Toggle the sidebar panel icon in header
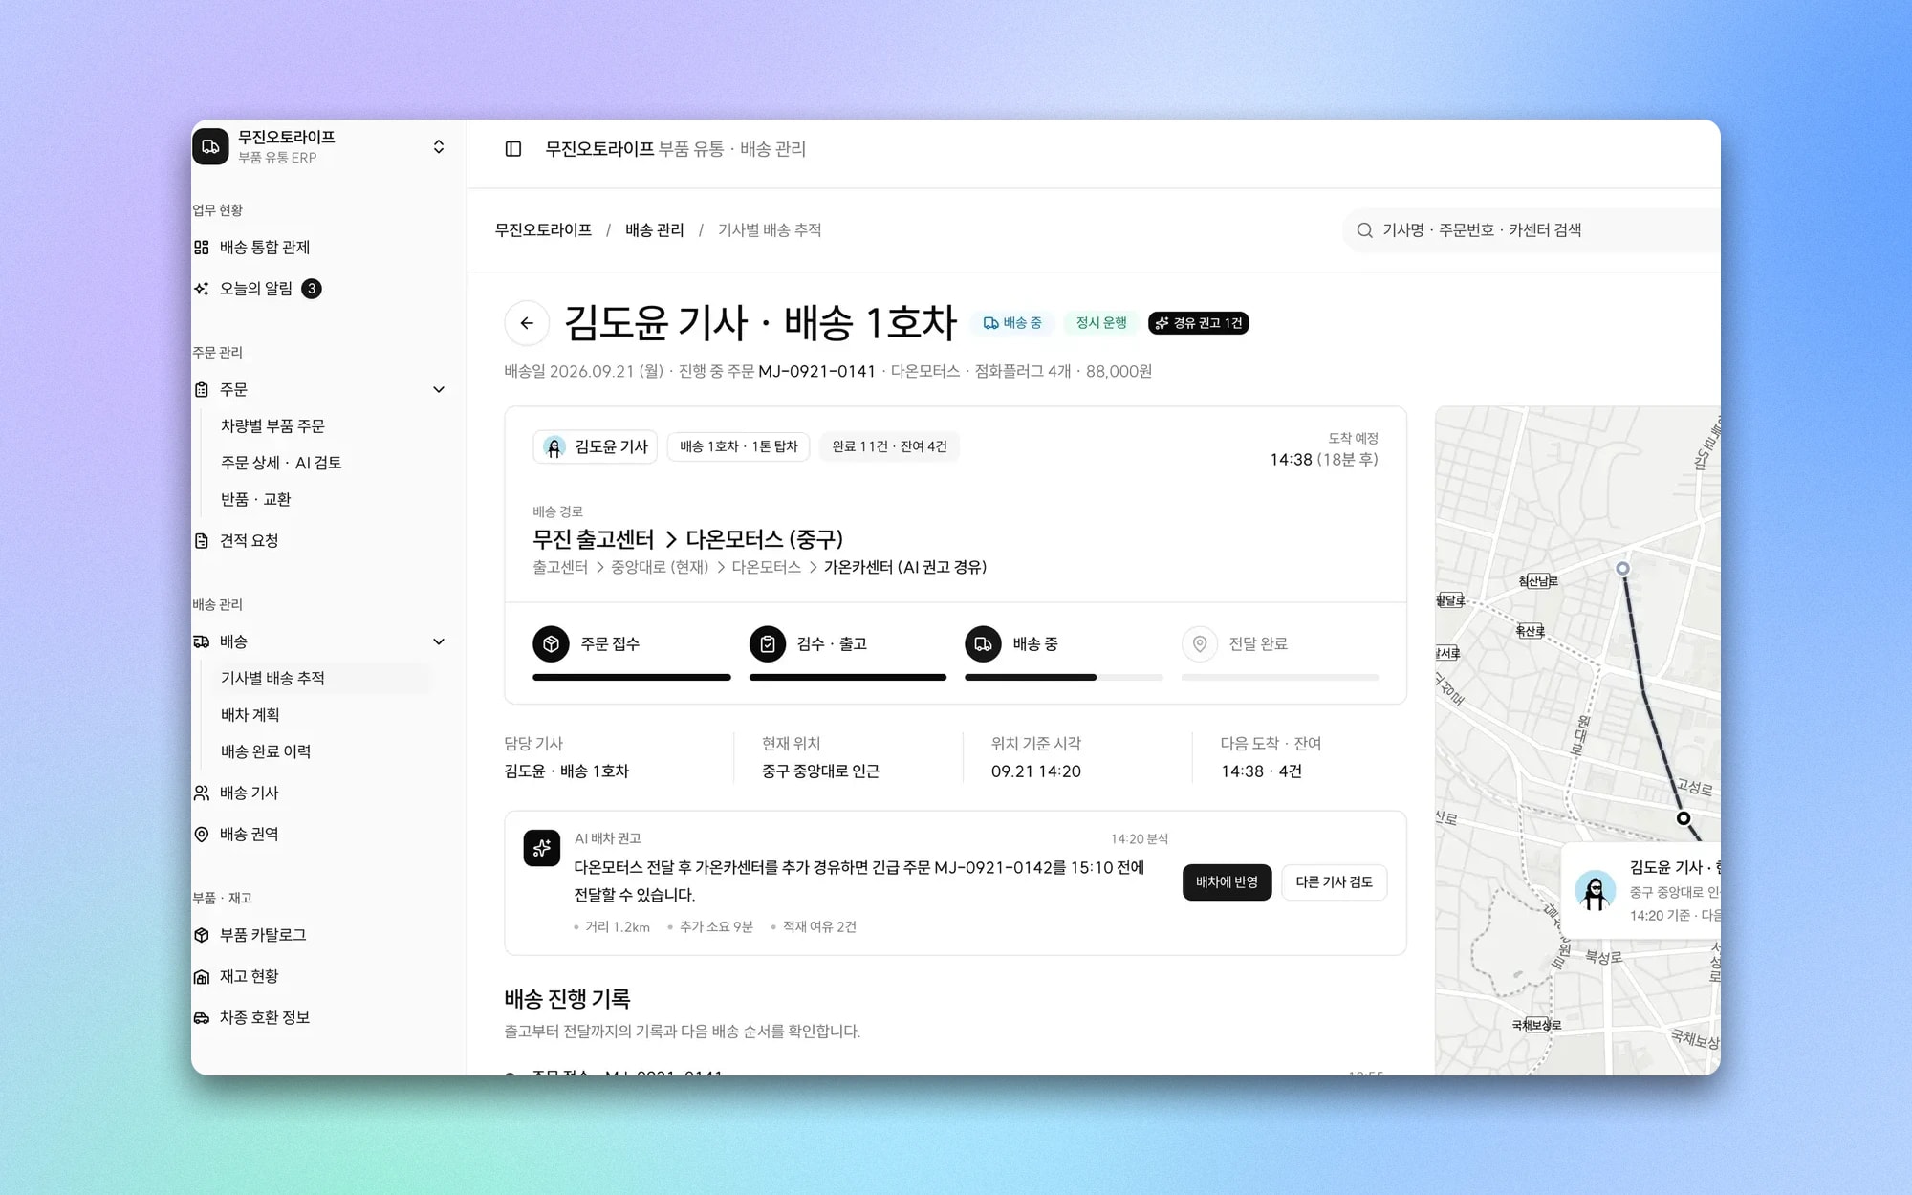This screenshot has width=1912, height=1195. (x=513, y=149)
